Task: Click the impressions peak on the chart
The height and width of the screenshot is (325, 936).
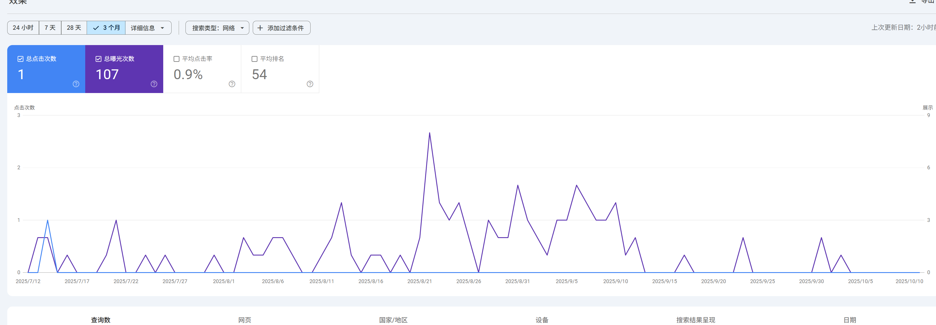Action: pos(430,133)
